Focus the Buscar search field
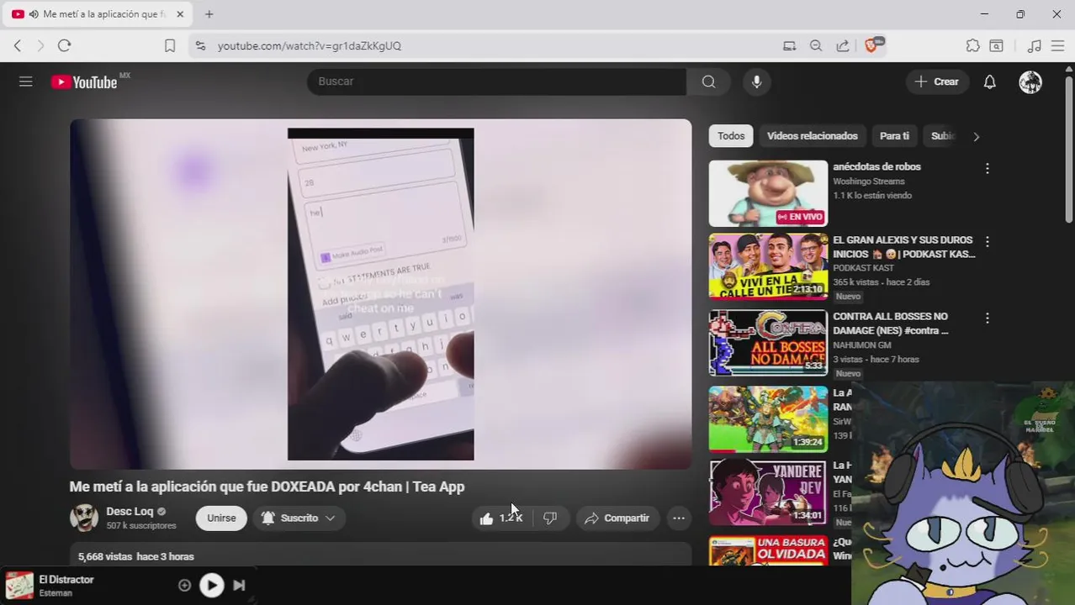The width and height of the screenshot is (1075, 605). point(497,82)
